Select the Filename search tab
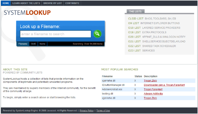This screenshot has width=198, height=114. pos(23,44)
